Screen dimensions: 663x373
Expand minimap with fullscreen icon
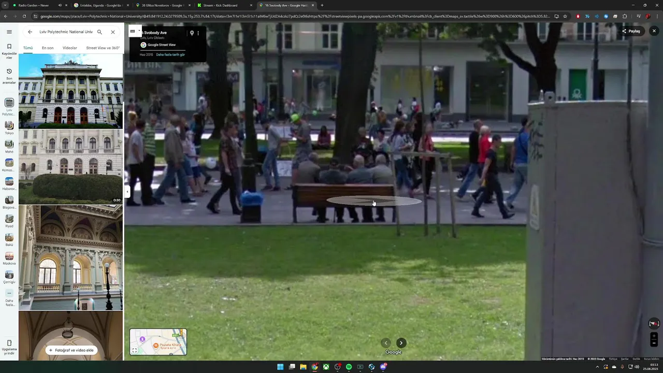click(x=134, y=350)
